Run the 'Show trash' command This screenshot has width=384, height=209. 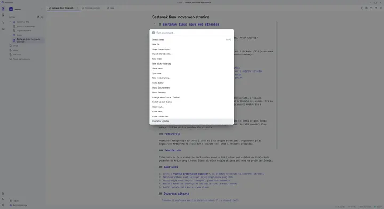(x=191, y=68)
